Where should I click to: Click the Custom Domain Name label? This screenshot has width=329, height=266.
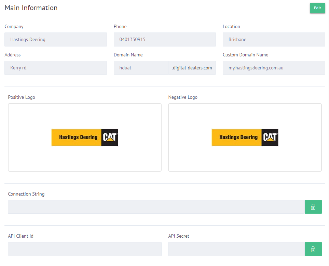[245, 55]
